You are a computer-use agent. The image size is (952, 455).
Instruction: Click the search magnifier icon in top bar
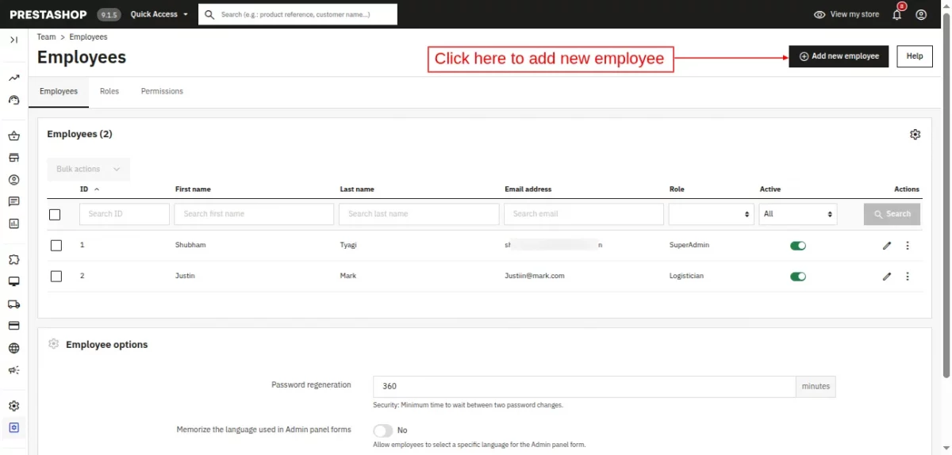tap(209, 14)
